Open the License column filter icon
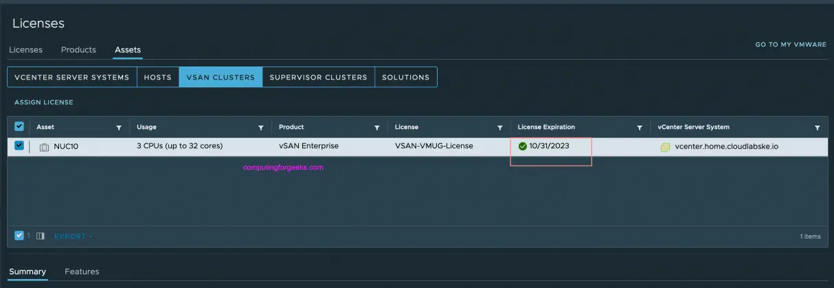 coord(499,128)
